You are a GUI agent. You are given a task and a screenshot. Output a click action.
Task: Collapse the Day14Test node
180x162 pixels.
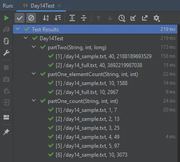click(25, 38)
